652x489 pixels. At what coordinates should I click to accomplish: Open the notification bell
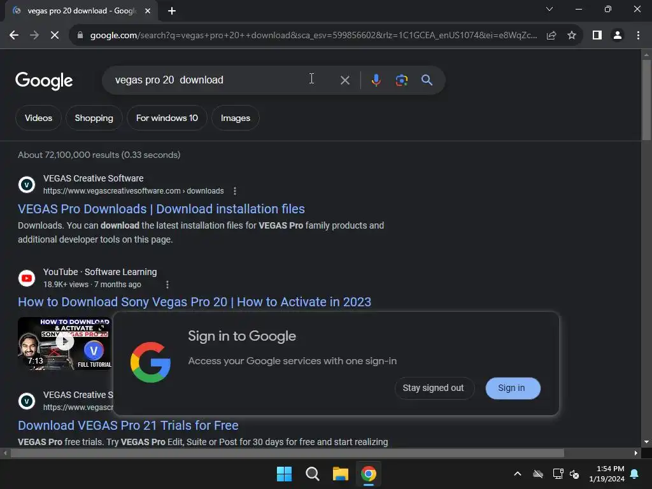coord(635,474)
